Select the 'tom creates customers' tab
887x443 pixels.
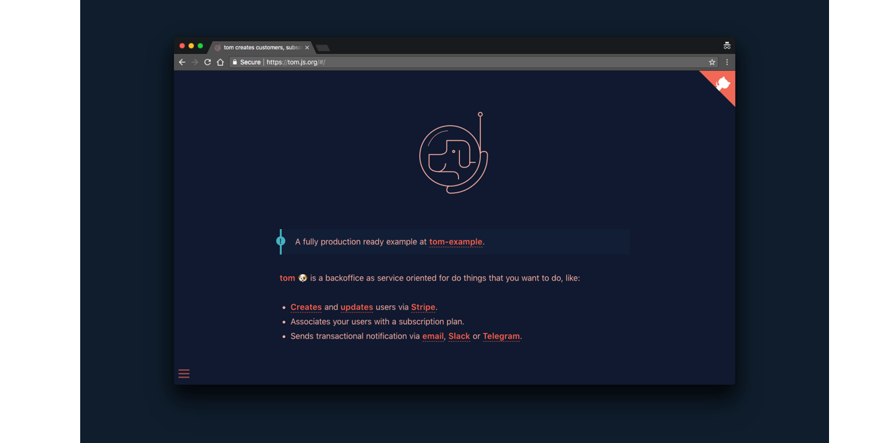coord(259,47)
